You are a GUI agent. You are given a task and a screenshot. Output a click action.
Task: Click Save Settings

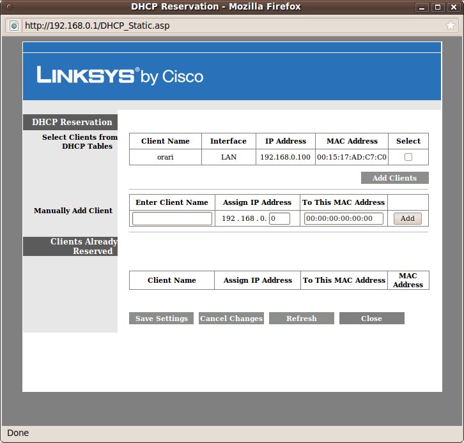161,319
